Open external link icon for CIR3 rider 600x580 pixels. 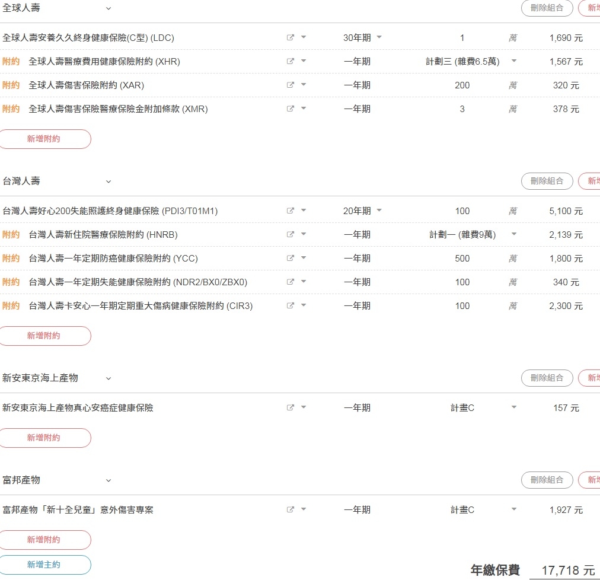point(291,305)
